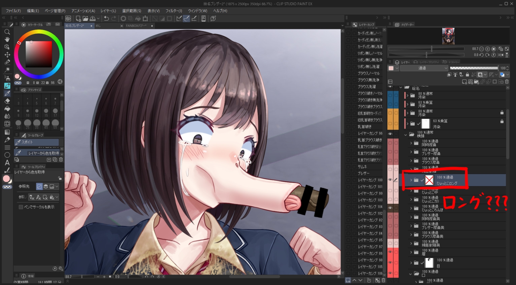
Task: Select the スポイト sub tool group
Action: click(37, 142)
